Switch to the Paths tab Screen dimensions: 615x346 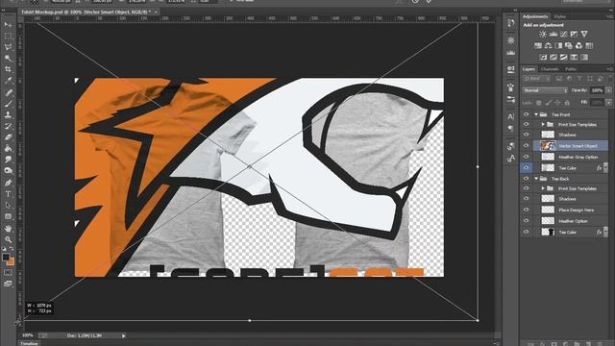tap(571, 69)
